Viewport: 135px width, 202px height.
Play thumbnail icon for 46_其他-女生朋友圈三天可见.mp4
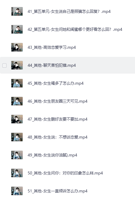click(17, 101)
